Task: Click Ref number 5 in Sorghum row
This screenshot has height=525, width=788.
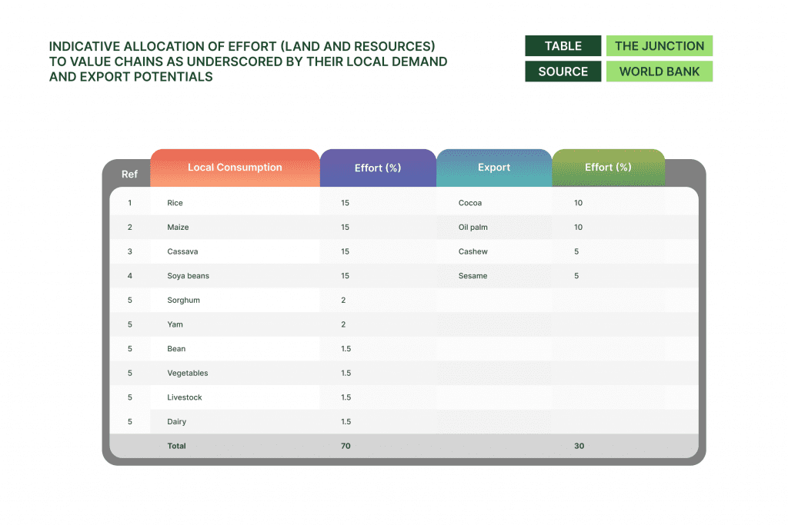Action: tap(129, 300)
